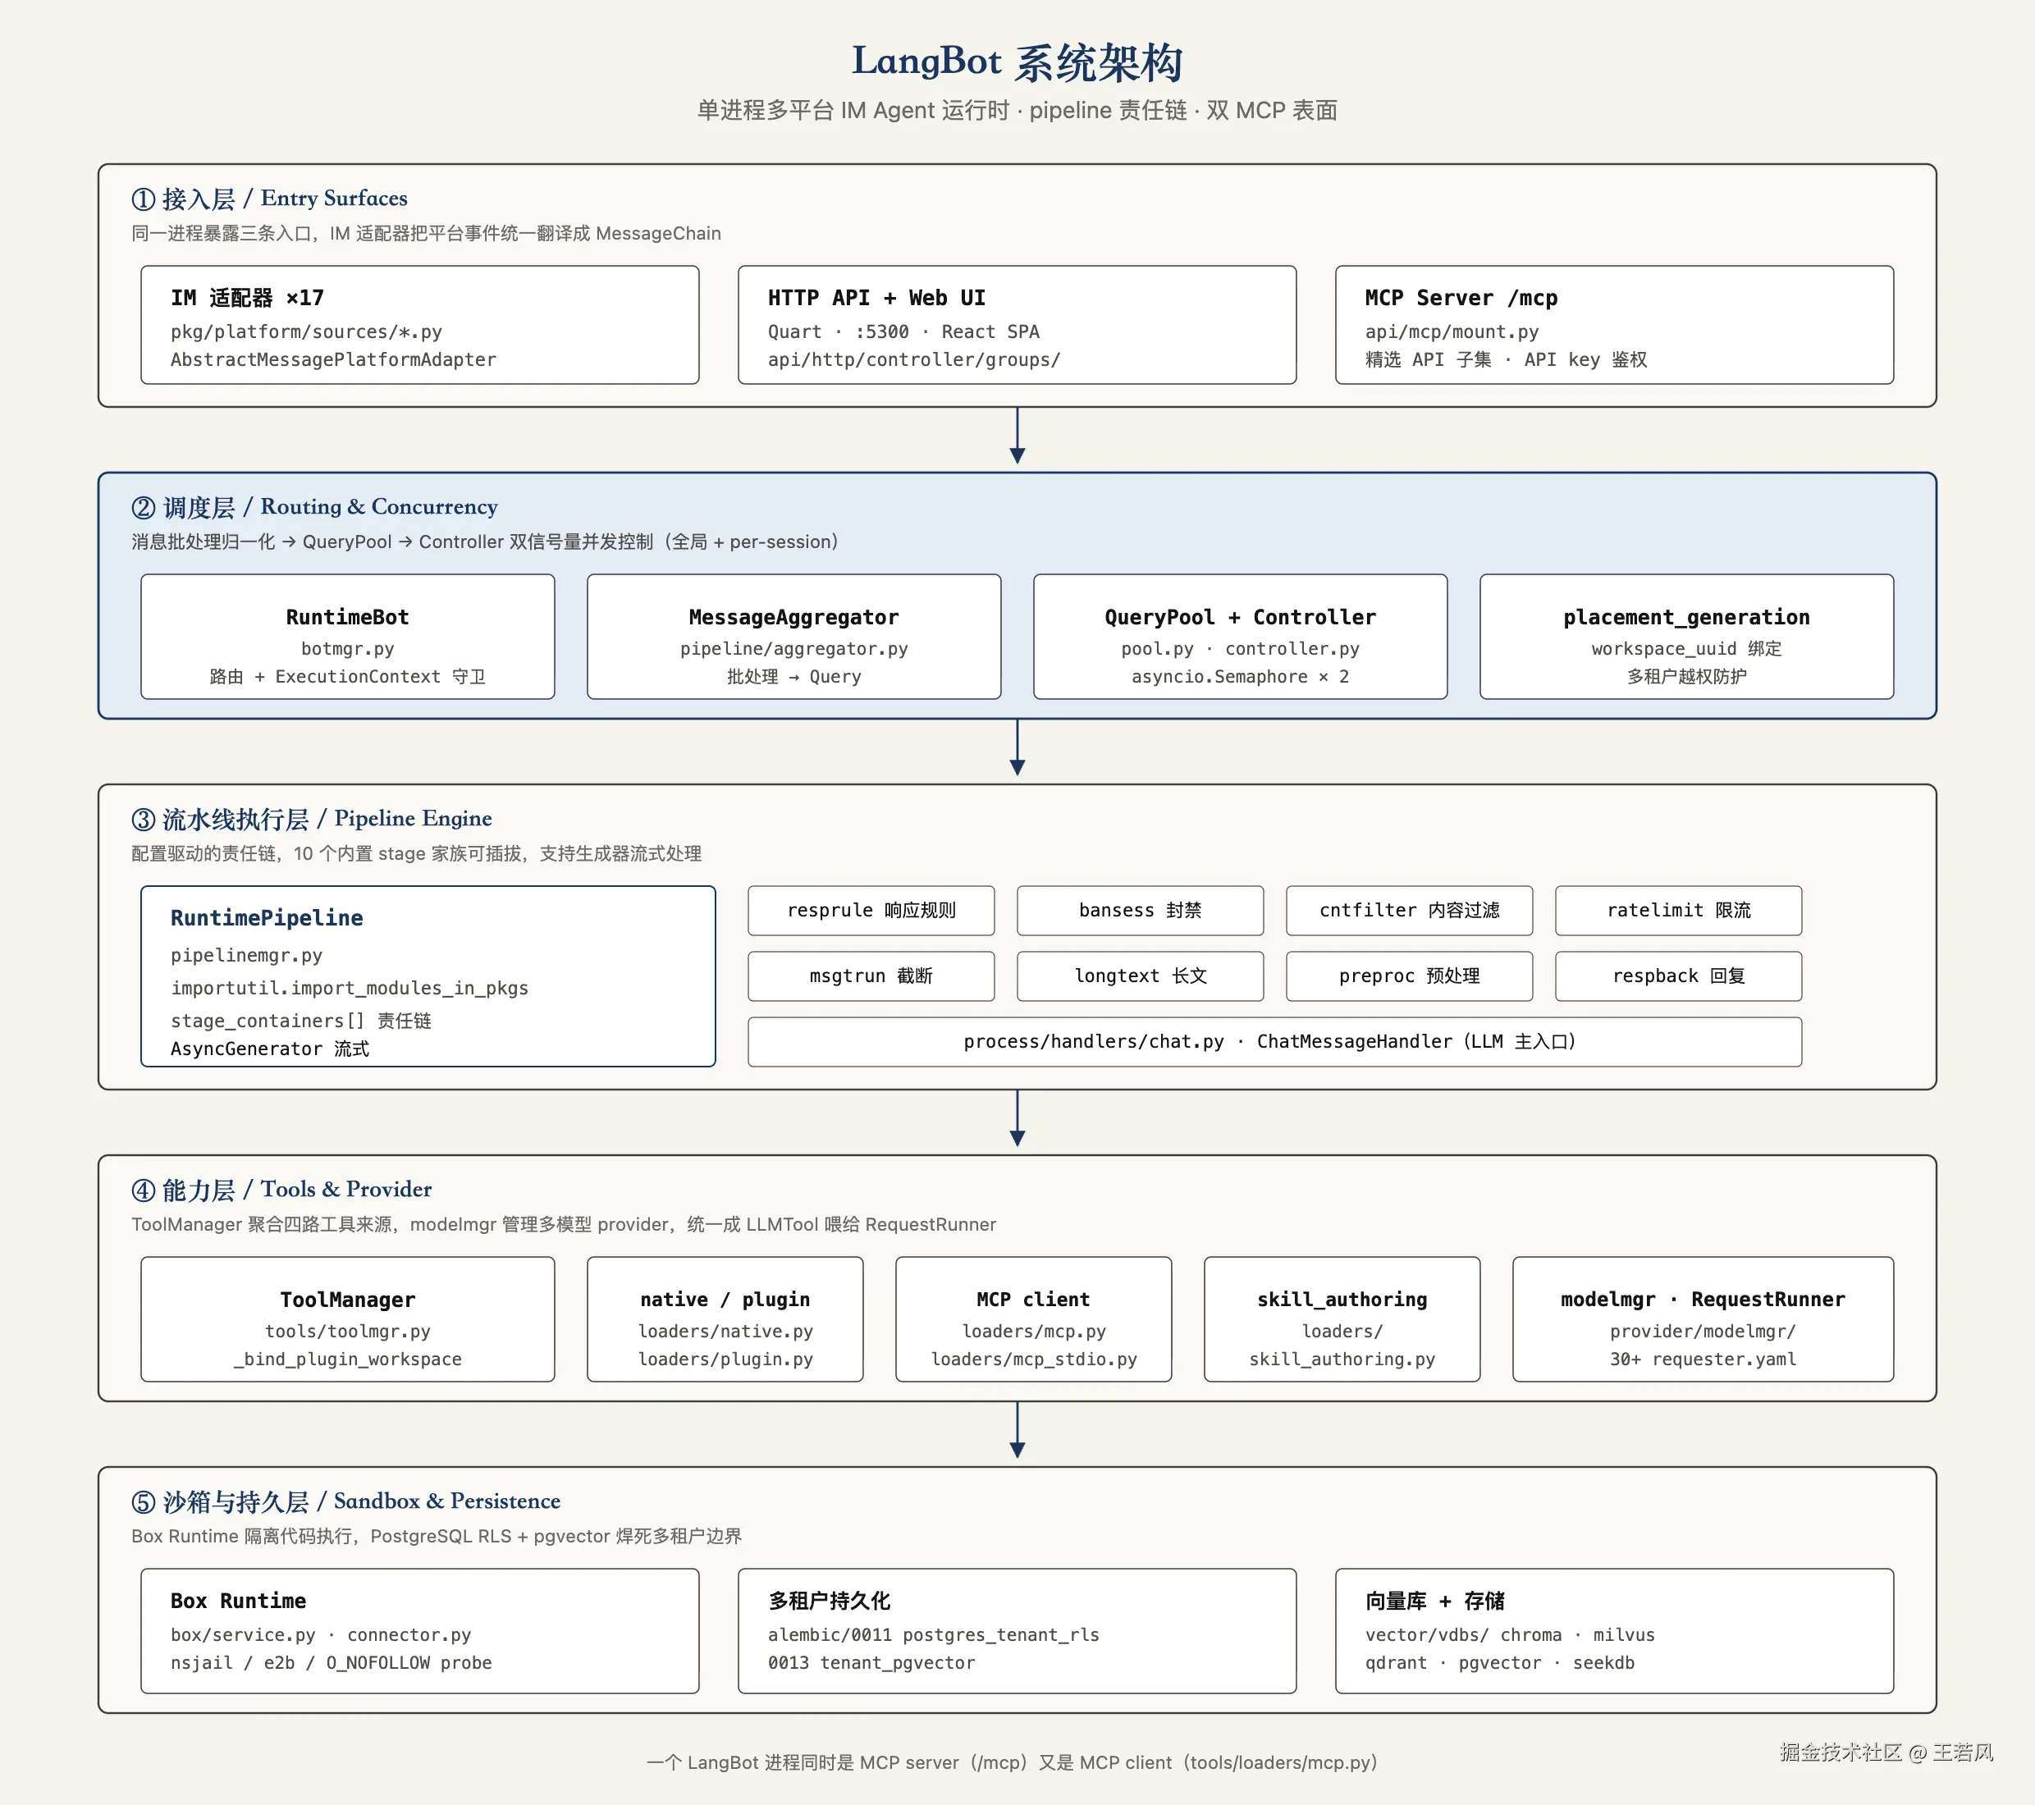The image size is (2035, 1805).
Task: Select the "Box Runtime" box title
Action: tap(238, 1601)
